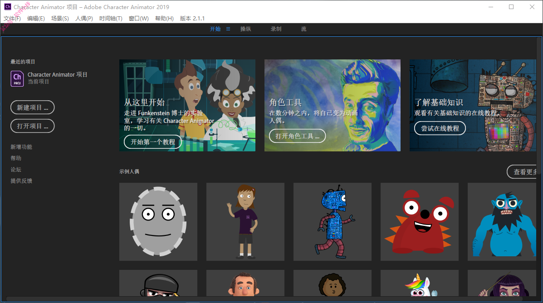Switch to the 流 workspace tab
Image resolution: width=543 pixels, height=303 pixels.
[303, 29]
